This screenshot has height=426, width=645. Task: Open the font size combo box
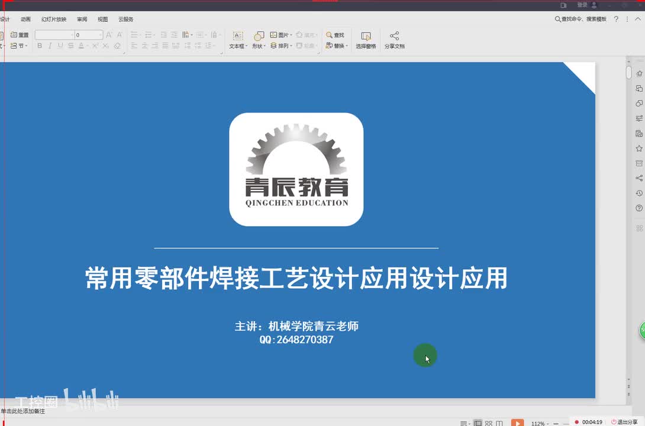tap(88, 35)
